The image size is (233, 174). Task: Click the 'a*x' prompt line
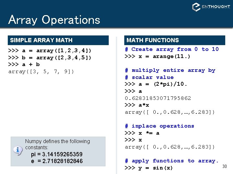pyautogui.click(x=137, y=105)
